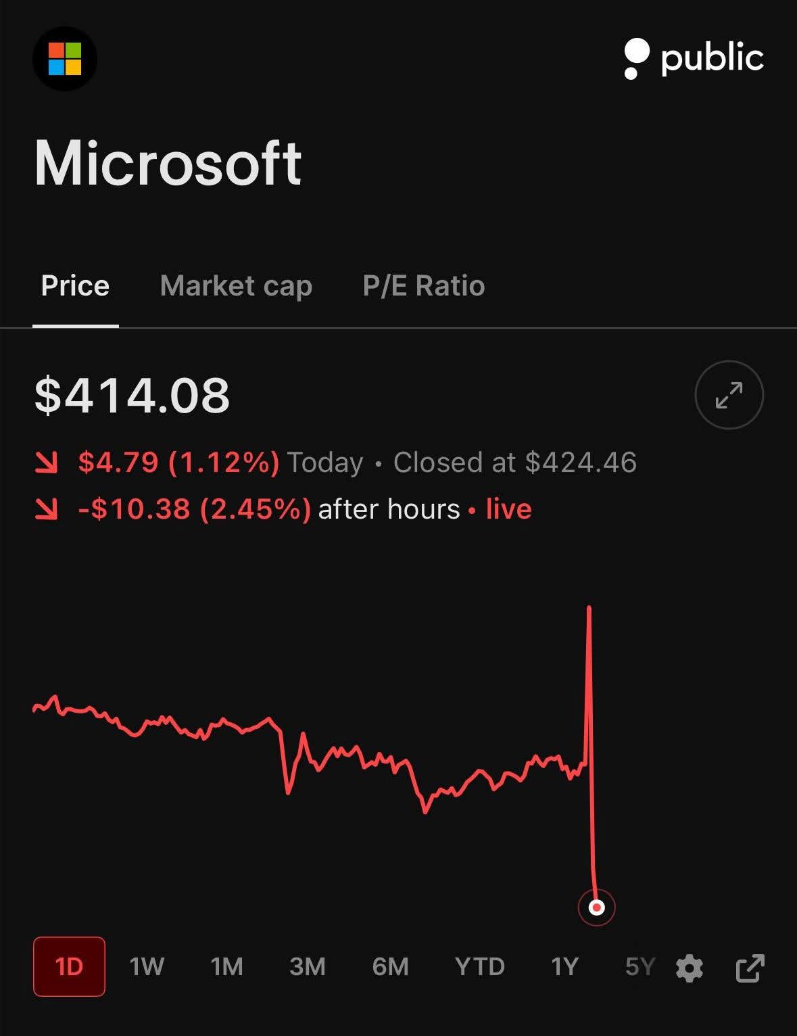
Task: Click the Public brand logo
Action: (694, 58)
